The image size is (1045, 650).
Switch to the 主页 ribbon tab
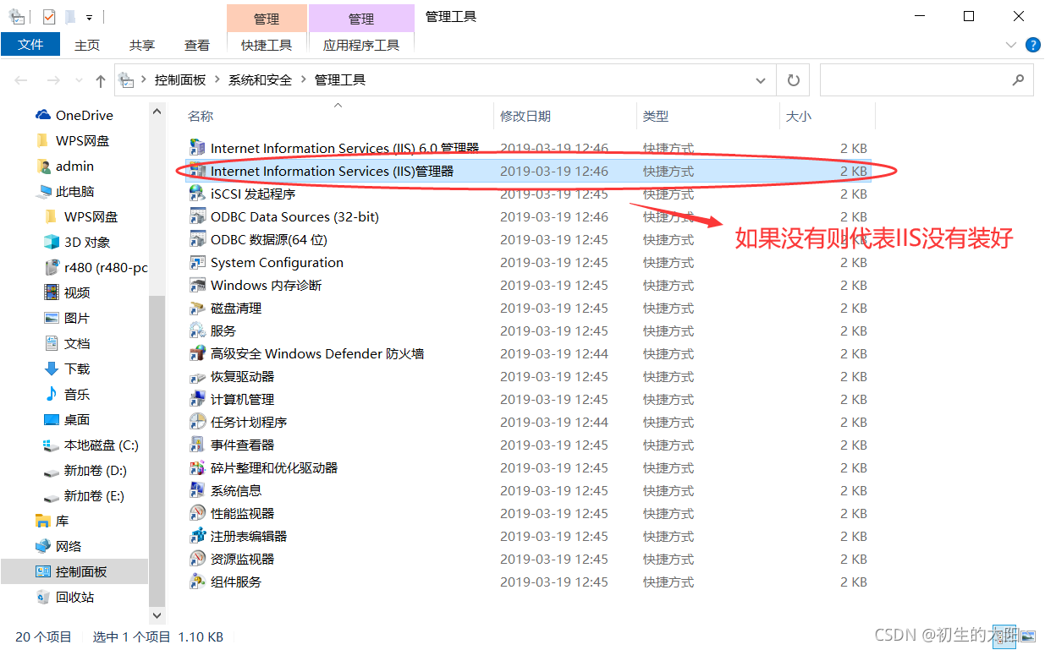pos(87,45)
